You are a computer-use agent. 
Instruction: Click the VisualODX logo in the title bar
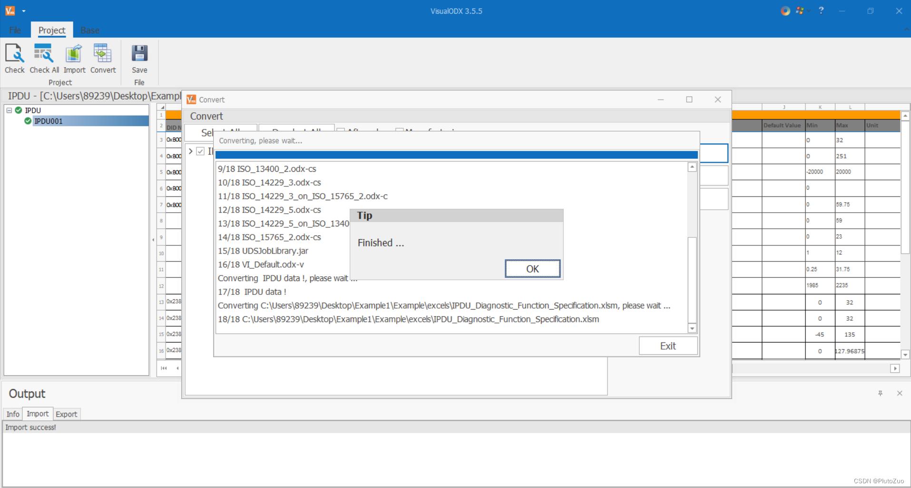point(10,10)
